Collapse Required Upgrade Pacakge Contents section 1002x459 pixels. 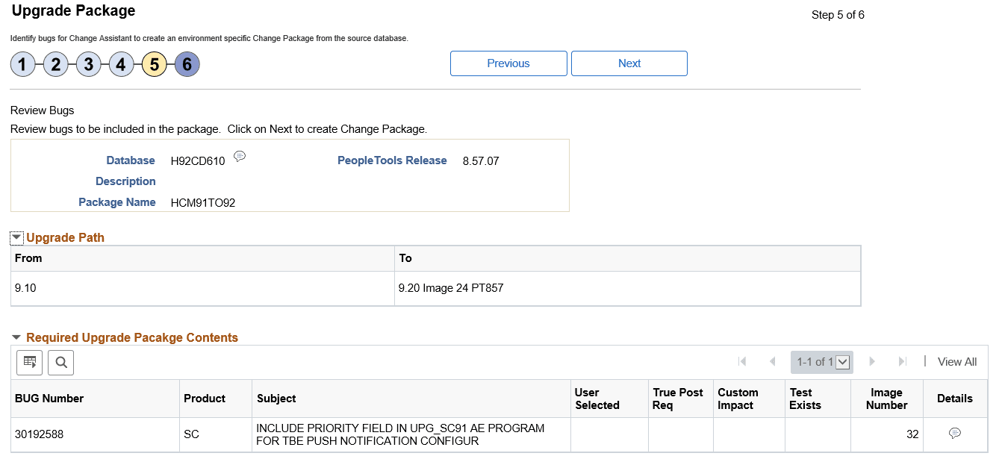coord(16,337)
